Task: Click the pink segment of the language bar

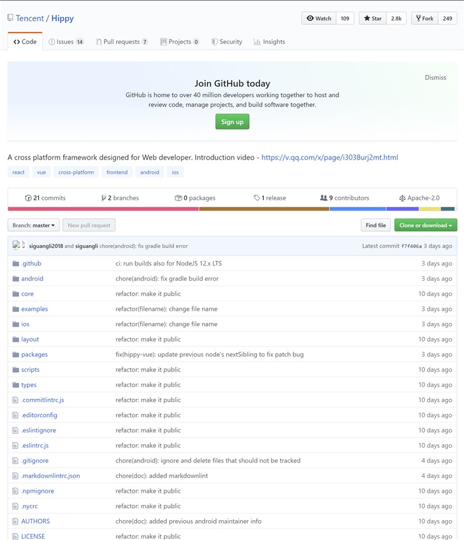Action: point(103,209)
